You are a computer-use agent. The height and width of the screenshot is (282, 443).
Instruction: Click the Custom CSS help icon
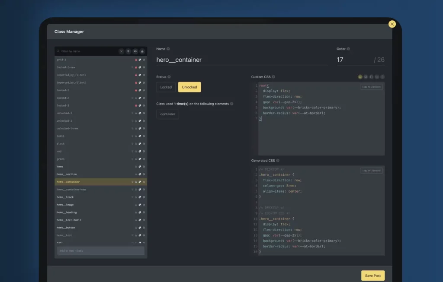tap(273, 77)
